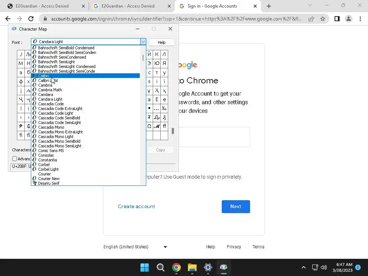Screen dimensions: 368x276
Task: Click the volume speaker tray icon
Action: click(x=324, y=267)
